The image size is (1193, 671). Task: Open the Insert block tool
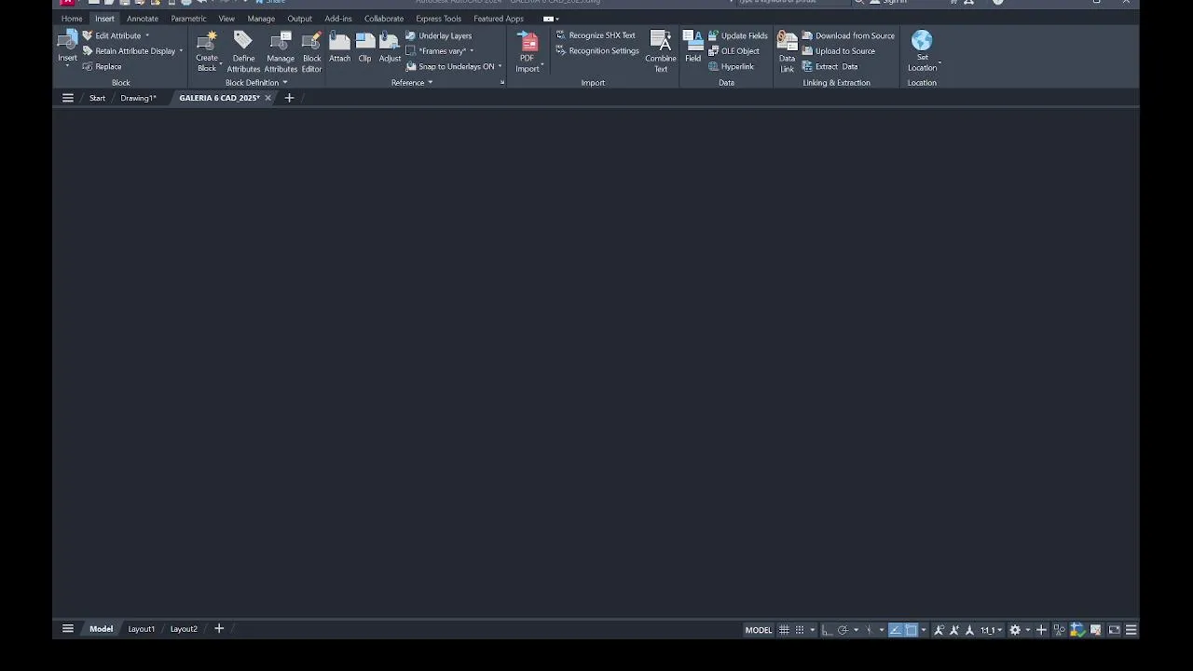coord(67,47)
